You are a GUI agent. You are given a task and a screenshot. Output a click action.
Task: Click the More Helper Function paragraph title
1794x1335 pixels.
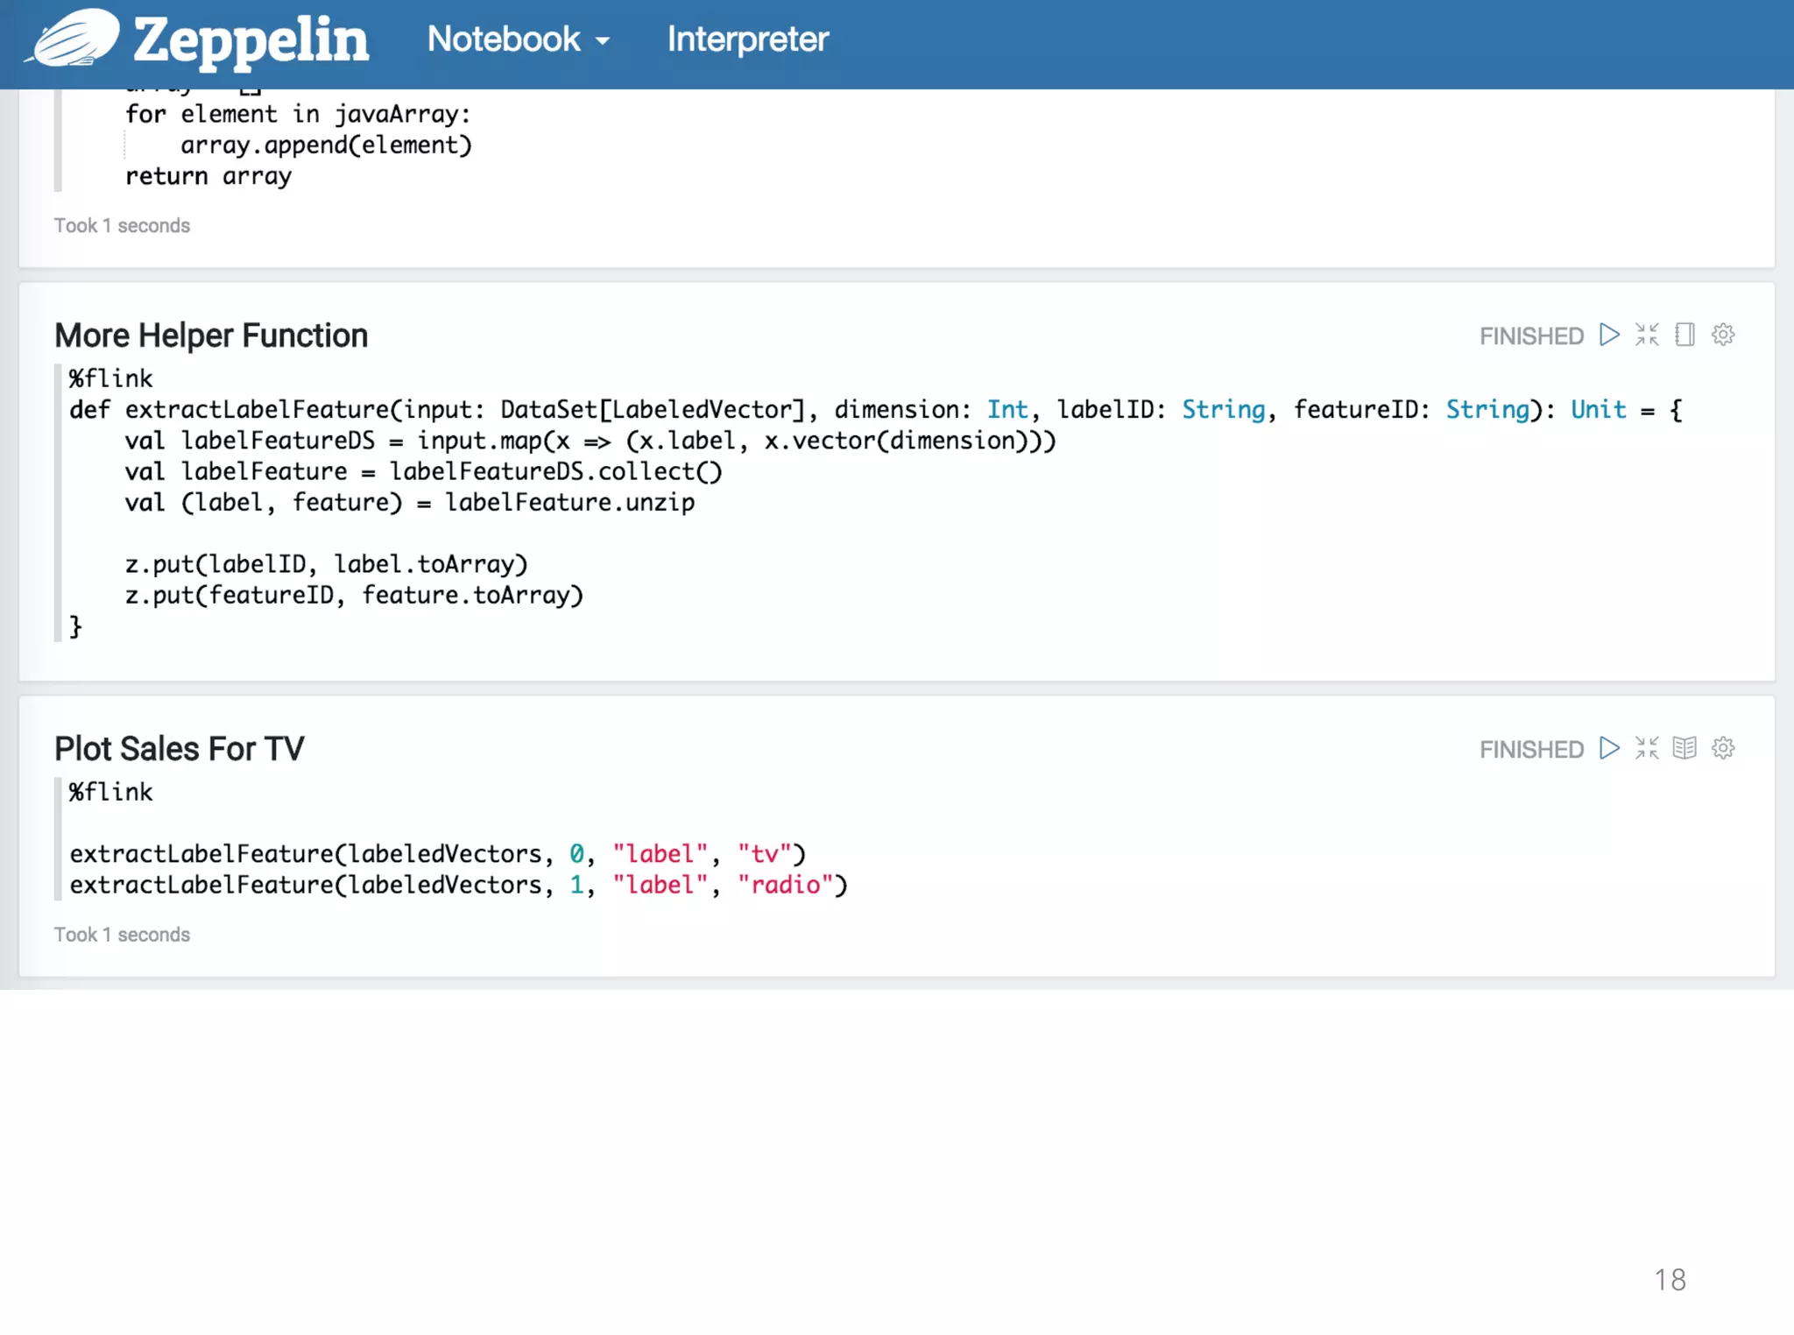click(x=211, y=336)
